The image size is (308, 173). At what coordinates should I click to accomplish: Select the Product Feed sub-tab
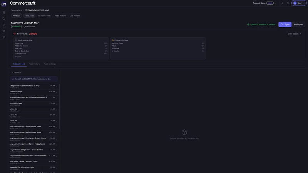click(x=19, y=64)
